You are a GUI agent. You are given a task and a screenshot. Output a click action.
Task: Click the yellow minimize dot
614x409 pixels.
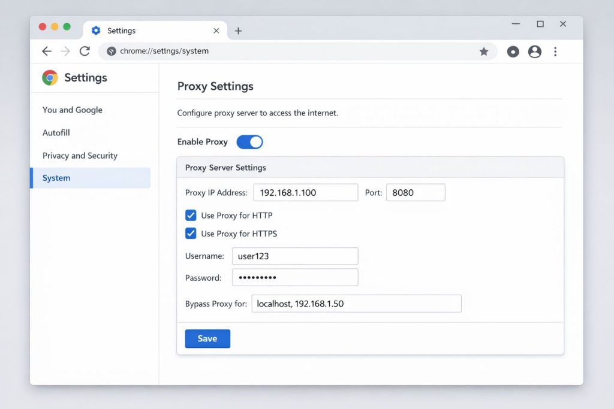[55, 26]
